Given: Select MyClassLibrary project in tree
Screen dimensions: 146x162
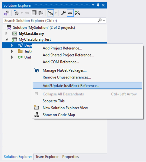Looking at the screenshot, I should 31,33.
